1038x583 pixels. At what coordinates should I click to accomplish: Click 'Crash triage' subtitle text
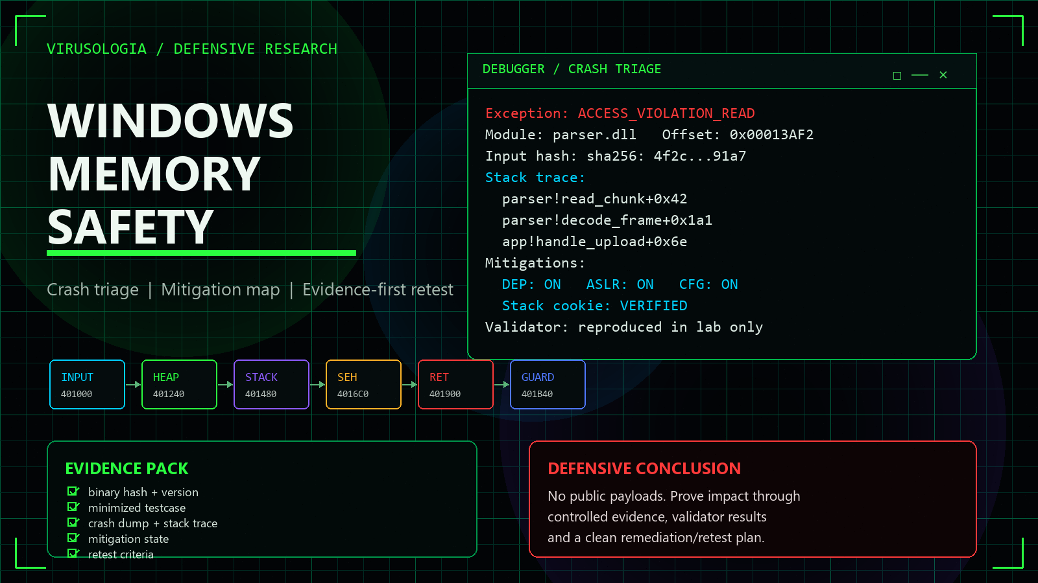[x=93, y=290]
